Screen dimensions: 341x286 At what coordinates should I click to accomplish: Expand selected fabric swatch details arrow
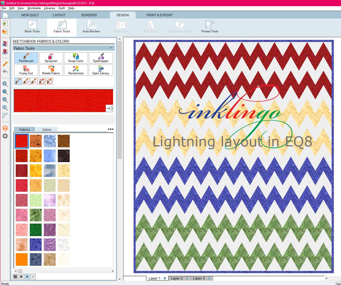(109, 108)
